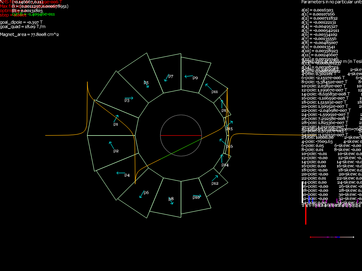Select the cyan arrow in block p3
Image resolution: width=362 pixels, height=271 pixels.
tap(129, 98)
